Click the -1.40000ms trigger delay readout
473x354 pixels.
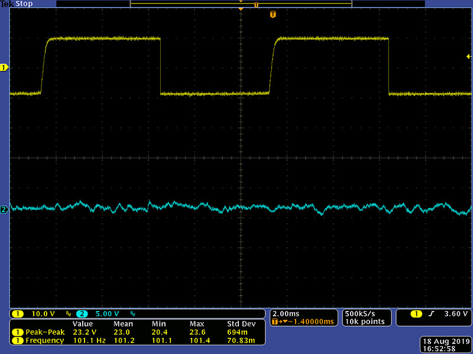[x=311, y=322]
